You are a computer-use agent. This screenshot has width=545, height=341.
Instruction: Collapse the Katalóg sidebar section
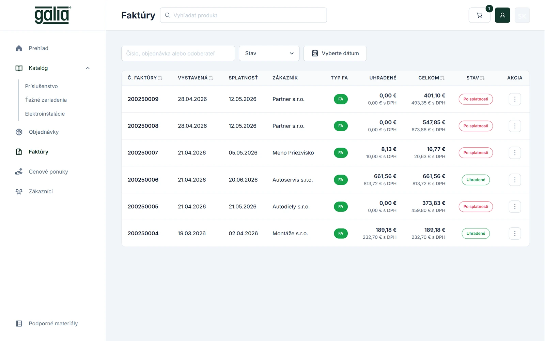(x=88, y=68)
